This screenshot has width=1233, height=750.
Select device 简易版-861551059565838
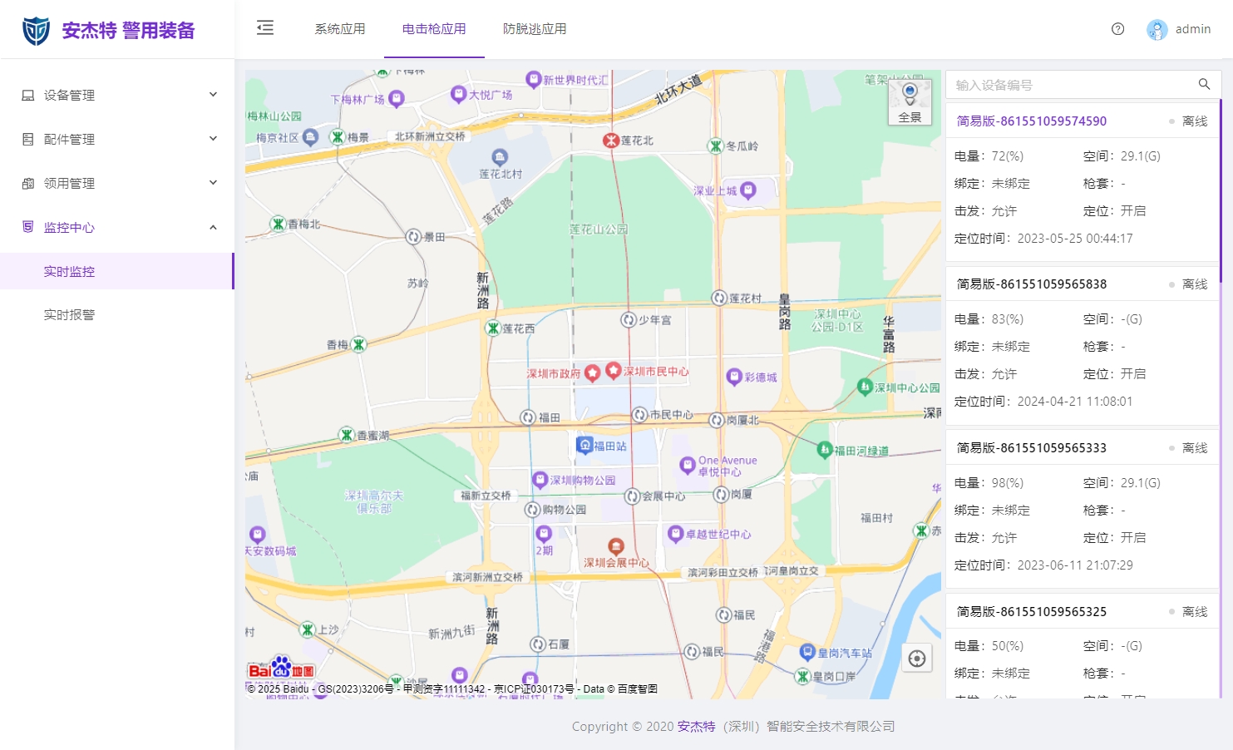pyautogui.click(x=1032, y=284)
